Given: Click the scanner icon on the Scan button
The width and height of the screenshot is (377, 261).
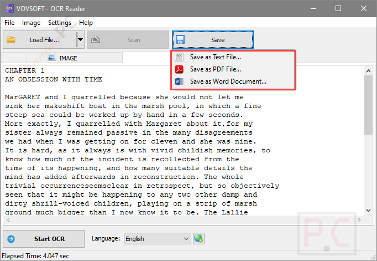Looking at the screenshot, I should point(96,39).
